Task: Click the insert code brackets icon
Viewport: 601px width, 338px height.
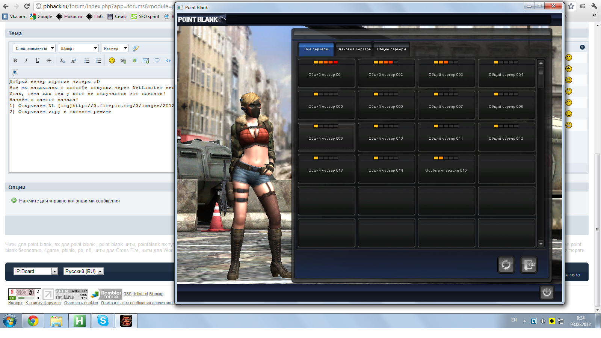Action: pyautogui.click(x=168, y=60)
